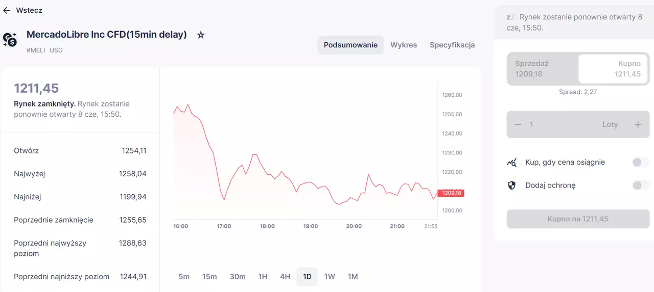
Task: Click the #MELI ticker symbol text
Action: coord(36,50)
